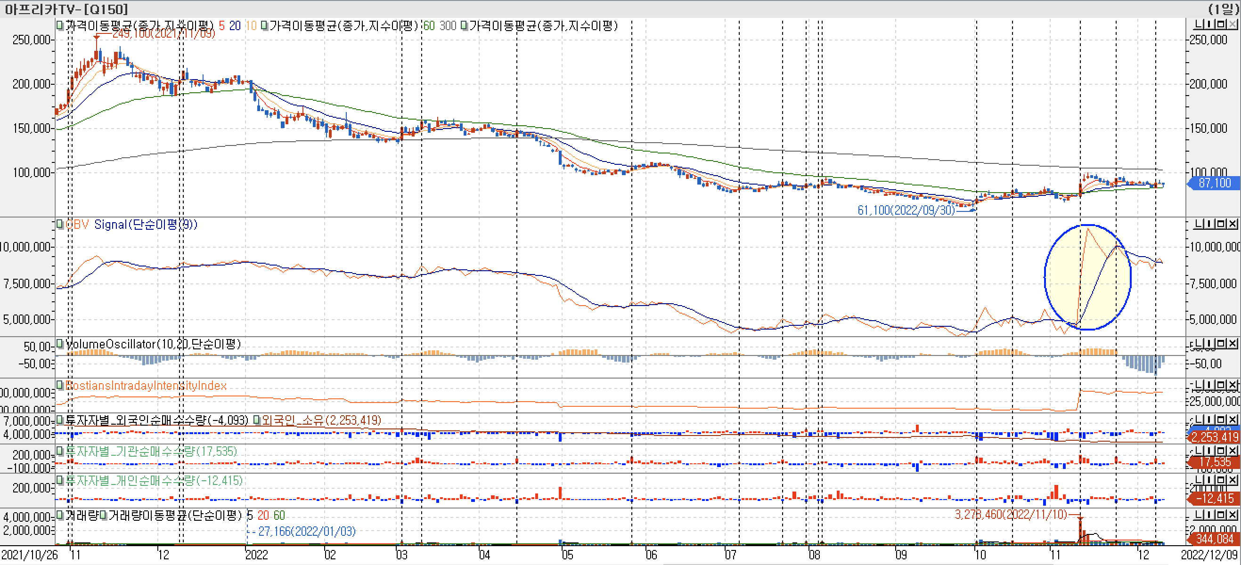Viewport: 1241px width, 565px height.
Task: Click the 기관순매수수량 indicator label
Action: pos(151,451)
